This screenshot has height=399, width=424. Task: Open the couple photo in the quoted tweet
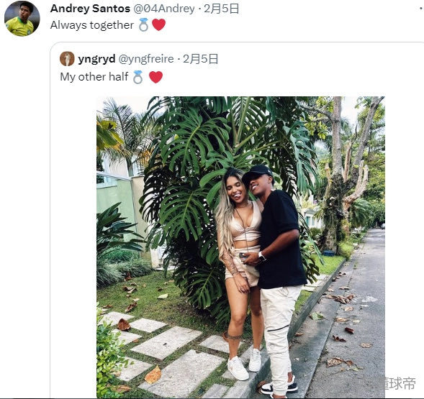[x=240, y=247]
